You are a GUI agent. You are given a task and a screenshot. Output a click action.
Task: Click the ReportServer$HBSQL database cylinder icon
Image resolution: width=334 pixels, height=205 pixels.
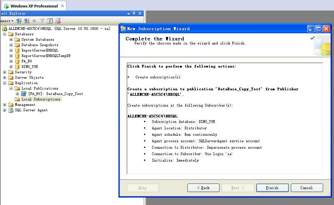tap(17, 50)
